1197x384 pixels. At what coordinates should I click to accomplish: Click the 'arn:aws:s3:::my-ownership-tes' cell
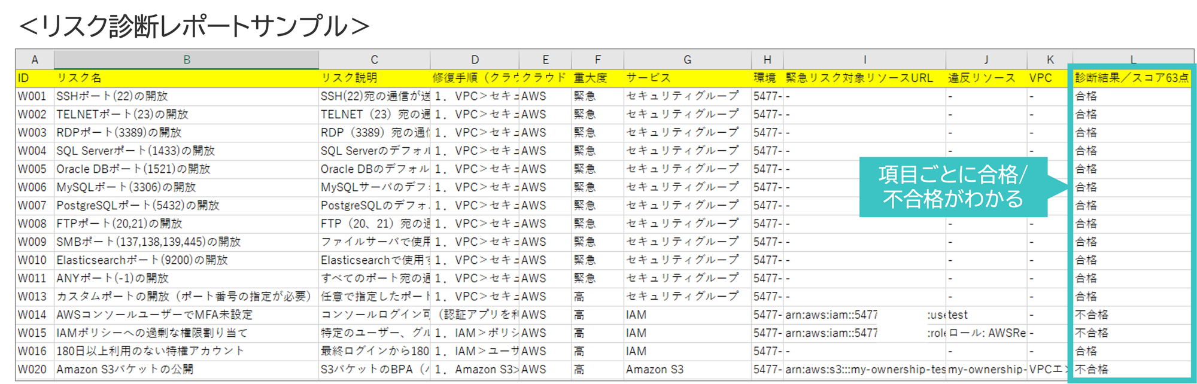point(864,370)
